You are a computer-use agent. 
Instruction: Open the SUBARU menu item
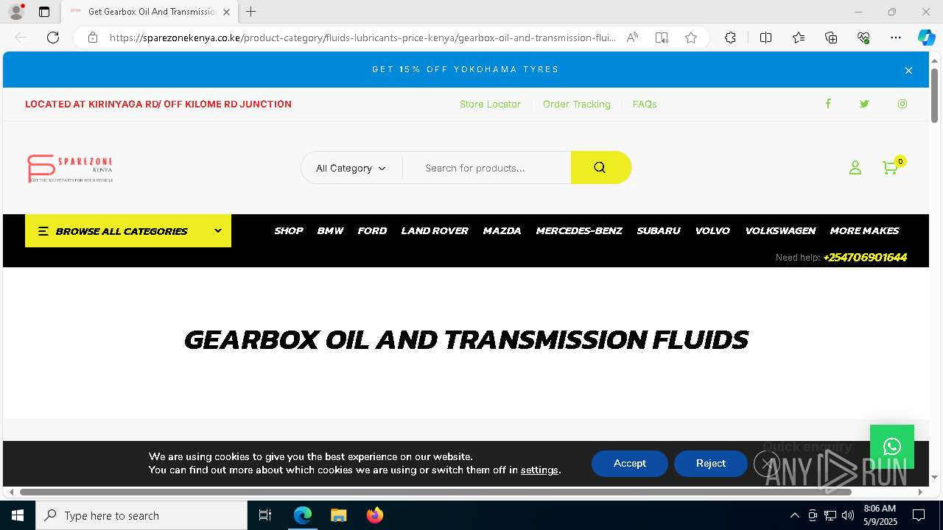[659, 231]
